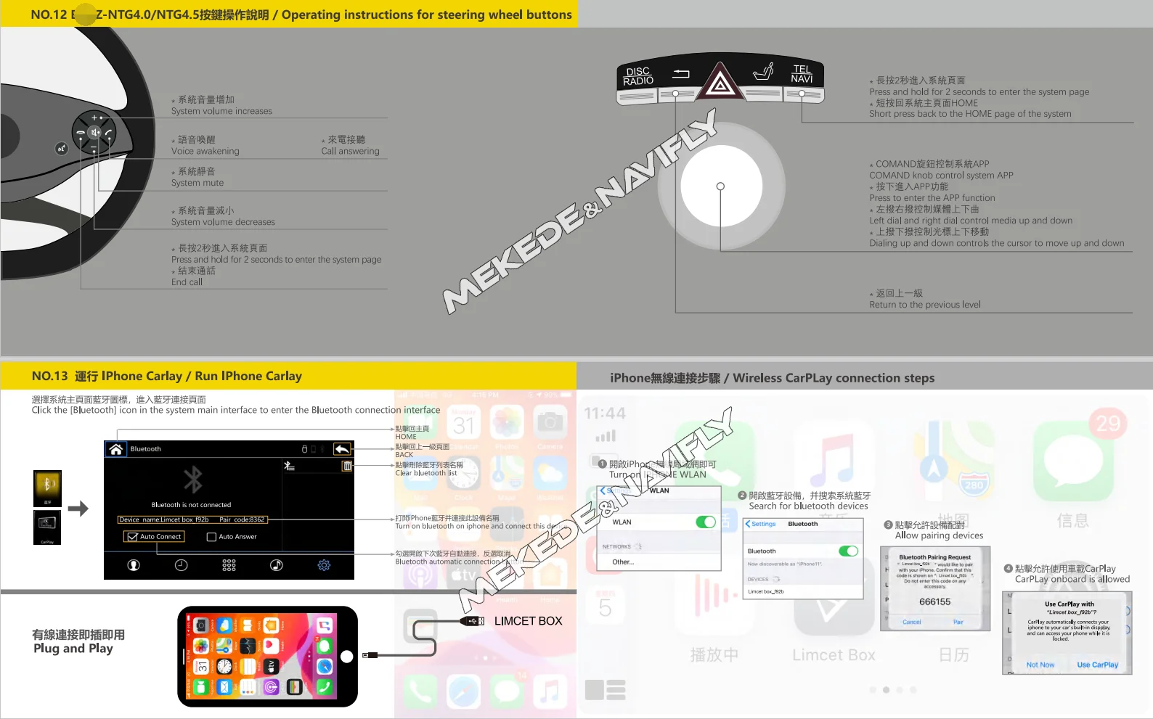Image resolution: width=1153 pixels, height=719 pixels.
Task: Click the 'Return to the previous level' text
Action: 925,305
